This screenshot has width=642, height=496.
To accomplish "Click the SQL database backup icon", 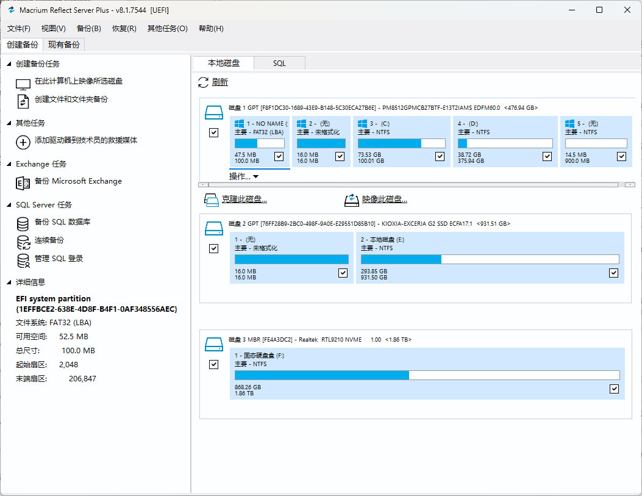I will coord(23,224).
